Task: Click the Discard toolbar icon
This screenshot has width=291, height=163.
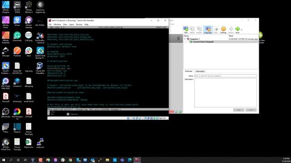Action: (231, 29)
